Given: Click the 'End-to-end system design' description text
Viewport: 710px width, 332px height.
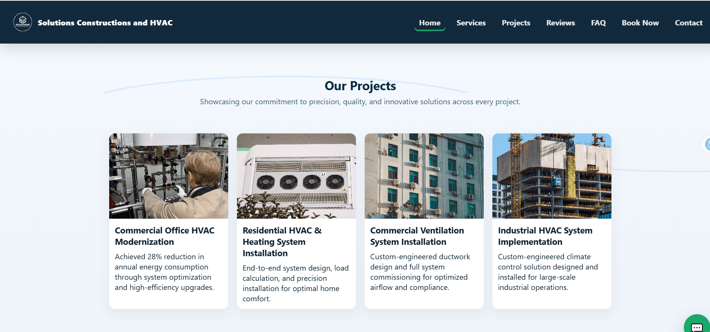Looking at the screenshot, I should click(x=296, y=283).
